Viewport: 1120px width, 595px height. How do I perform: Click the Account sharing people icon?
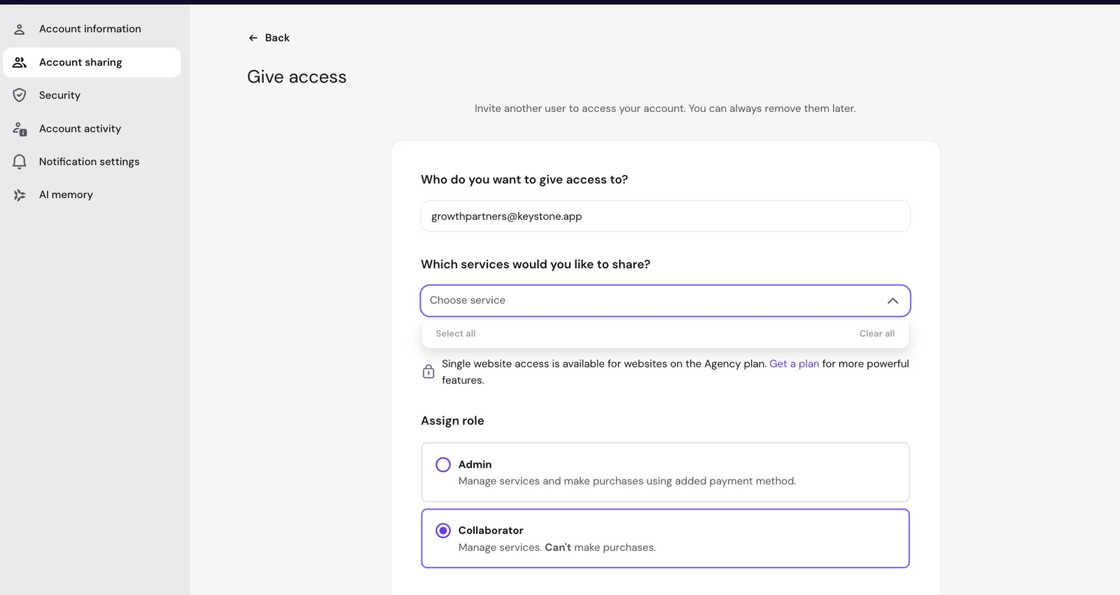point(20,62)
